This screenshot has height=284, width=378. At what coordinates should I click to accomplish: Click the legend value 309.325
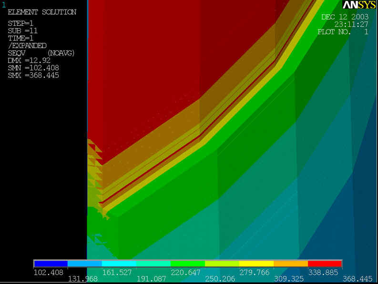coord(289,279)
